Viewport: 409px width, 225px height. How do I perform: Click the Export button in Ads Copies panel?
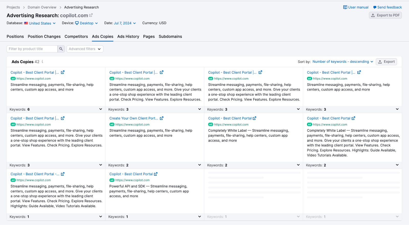point(386,62)
